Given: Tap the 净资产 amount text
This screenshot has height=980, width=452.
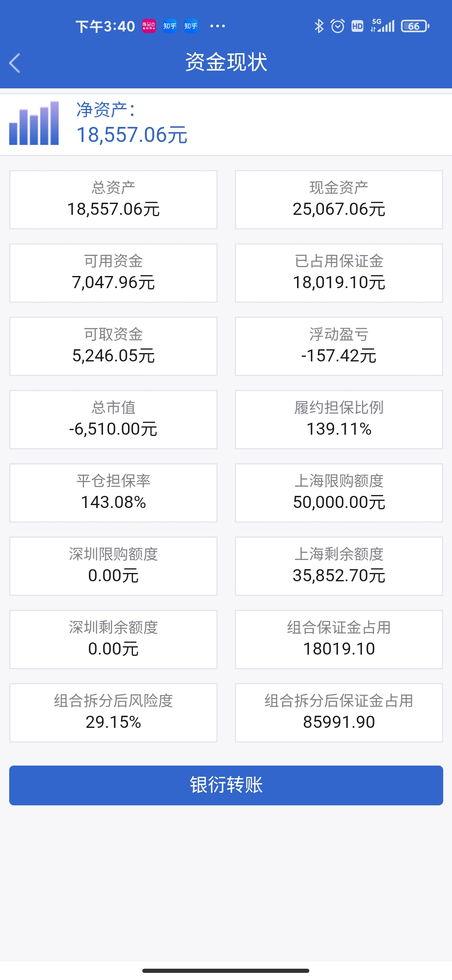Looking at the screenshot, I should coord(132,135).
